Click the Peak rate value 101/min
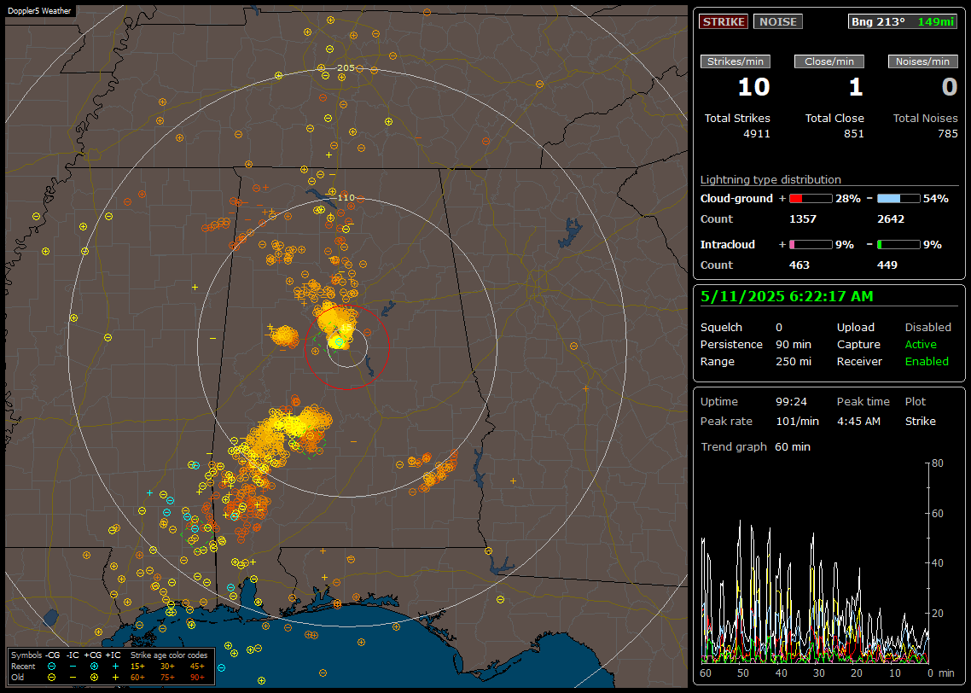The width and height of the screenshot is (971, 693). [797, 421]
